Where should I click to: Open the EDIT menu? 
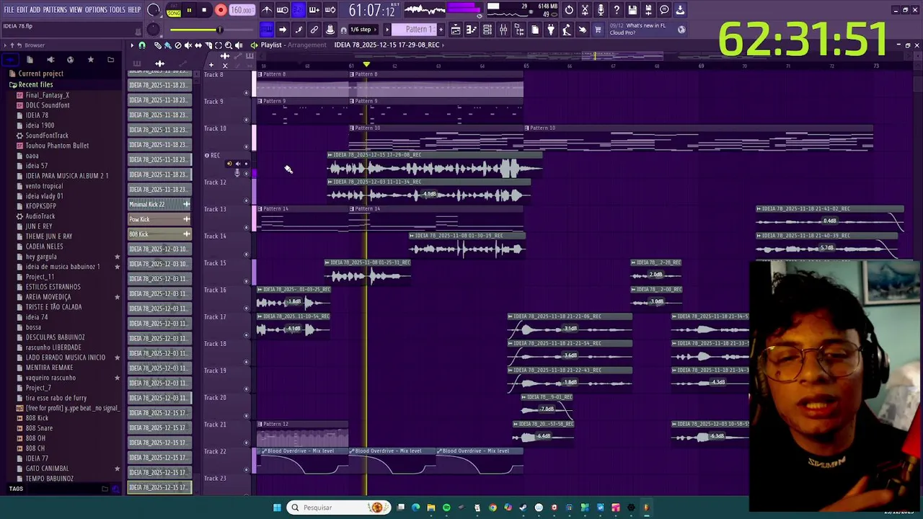click(22, 10)
